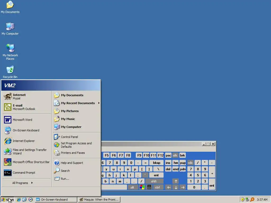Click the numpad plus key
This screenshot has width=271, height=203.
[x=212, y=172]
